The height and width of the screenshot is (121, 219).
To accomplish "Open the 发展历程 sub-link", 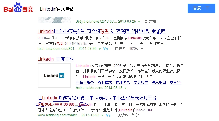I will (141, 82).
